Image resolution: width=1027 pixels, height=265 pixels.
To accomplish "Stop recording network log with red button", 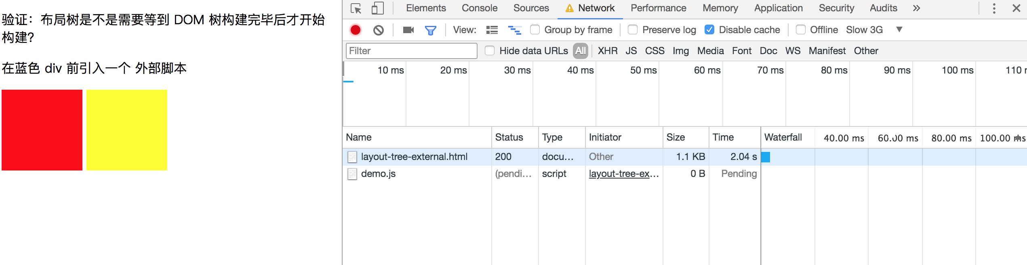I will (x=356, y=30).
